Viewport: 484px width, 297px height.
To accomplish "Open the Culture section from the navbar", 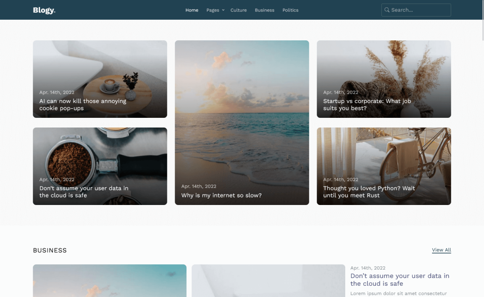I will (x=238, y=10).
